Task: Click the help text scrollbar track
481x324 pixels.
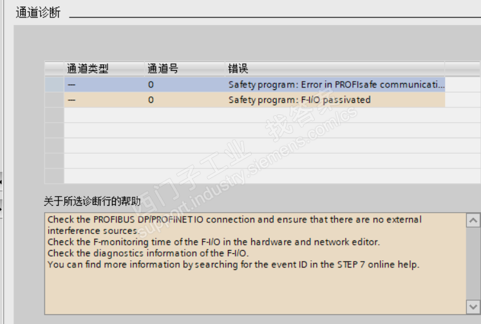Action: [473, 264]
